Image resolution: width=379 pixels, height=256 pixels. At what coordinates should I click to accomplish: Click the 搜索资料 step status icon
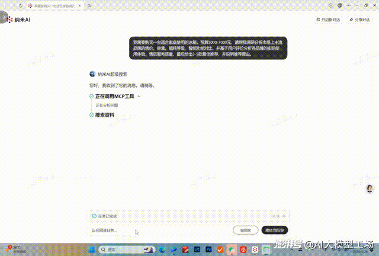pos(92,115)
